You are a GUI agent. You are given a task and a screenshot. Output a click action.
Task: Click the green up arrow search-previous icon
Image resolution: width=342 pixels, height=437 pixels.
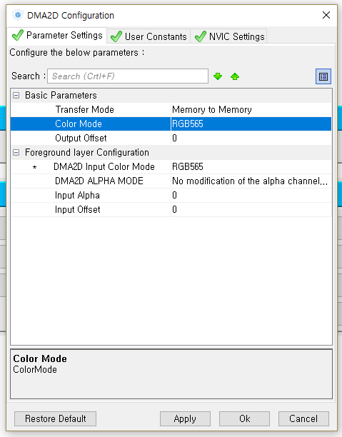tap(235, 76)
